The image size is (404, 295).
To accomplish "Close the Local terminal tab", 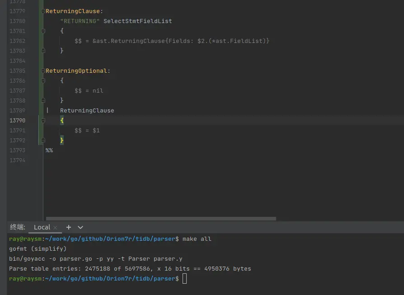I will click(55, 228).
